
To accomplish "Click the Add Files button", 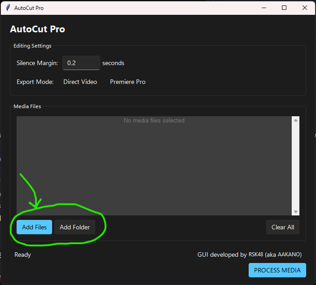I will [x=34, y=227].
